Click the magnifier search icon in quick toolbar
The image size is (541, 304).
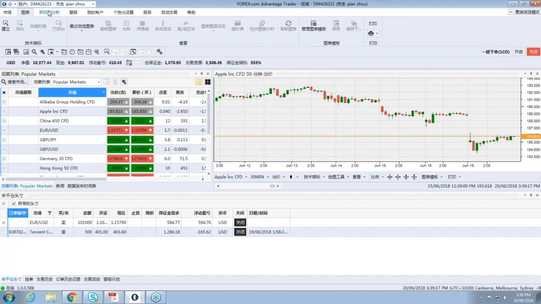[35, 52]
